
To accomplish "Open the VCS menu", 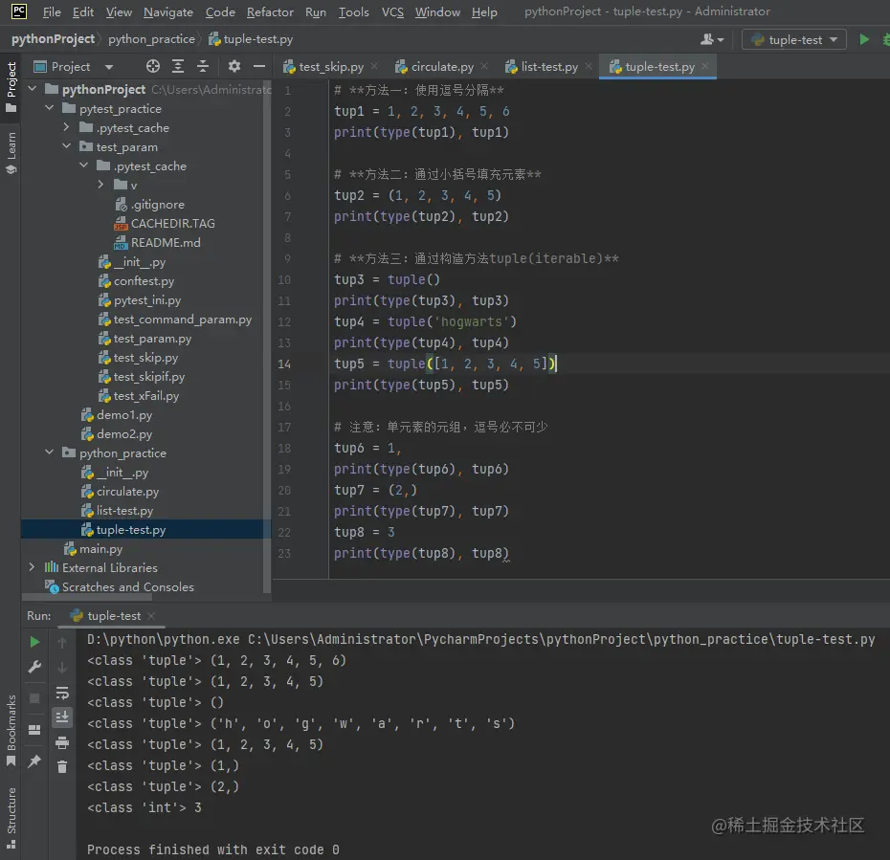I will (392, 11).
